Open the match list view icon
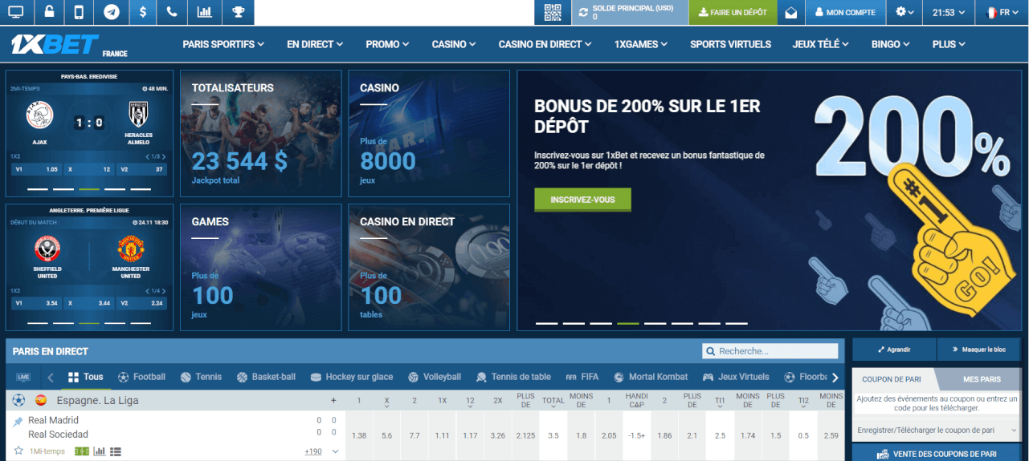 click(x=116, y=451)
